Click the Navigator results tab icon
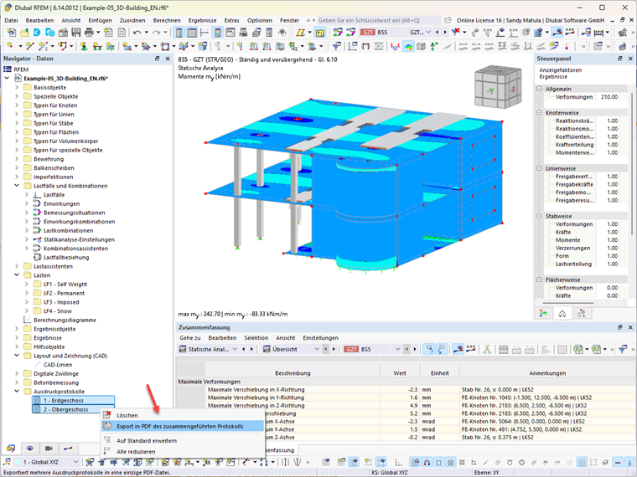 68,449
